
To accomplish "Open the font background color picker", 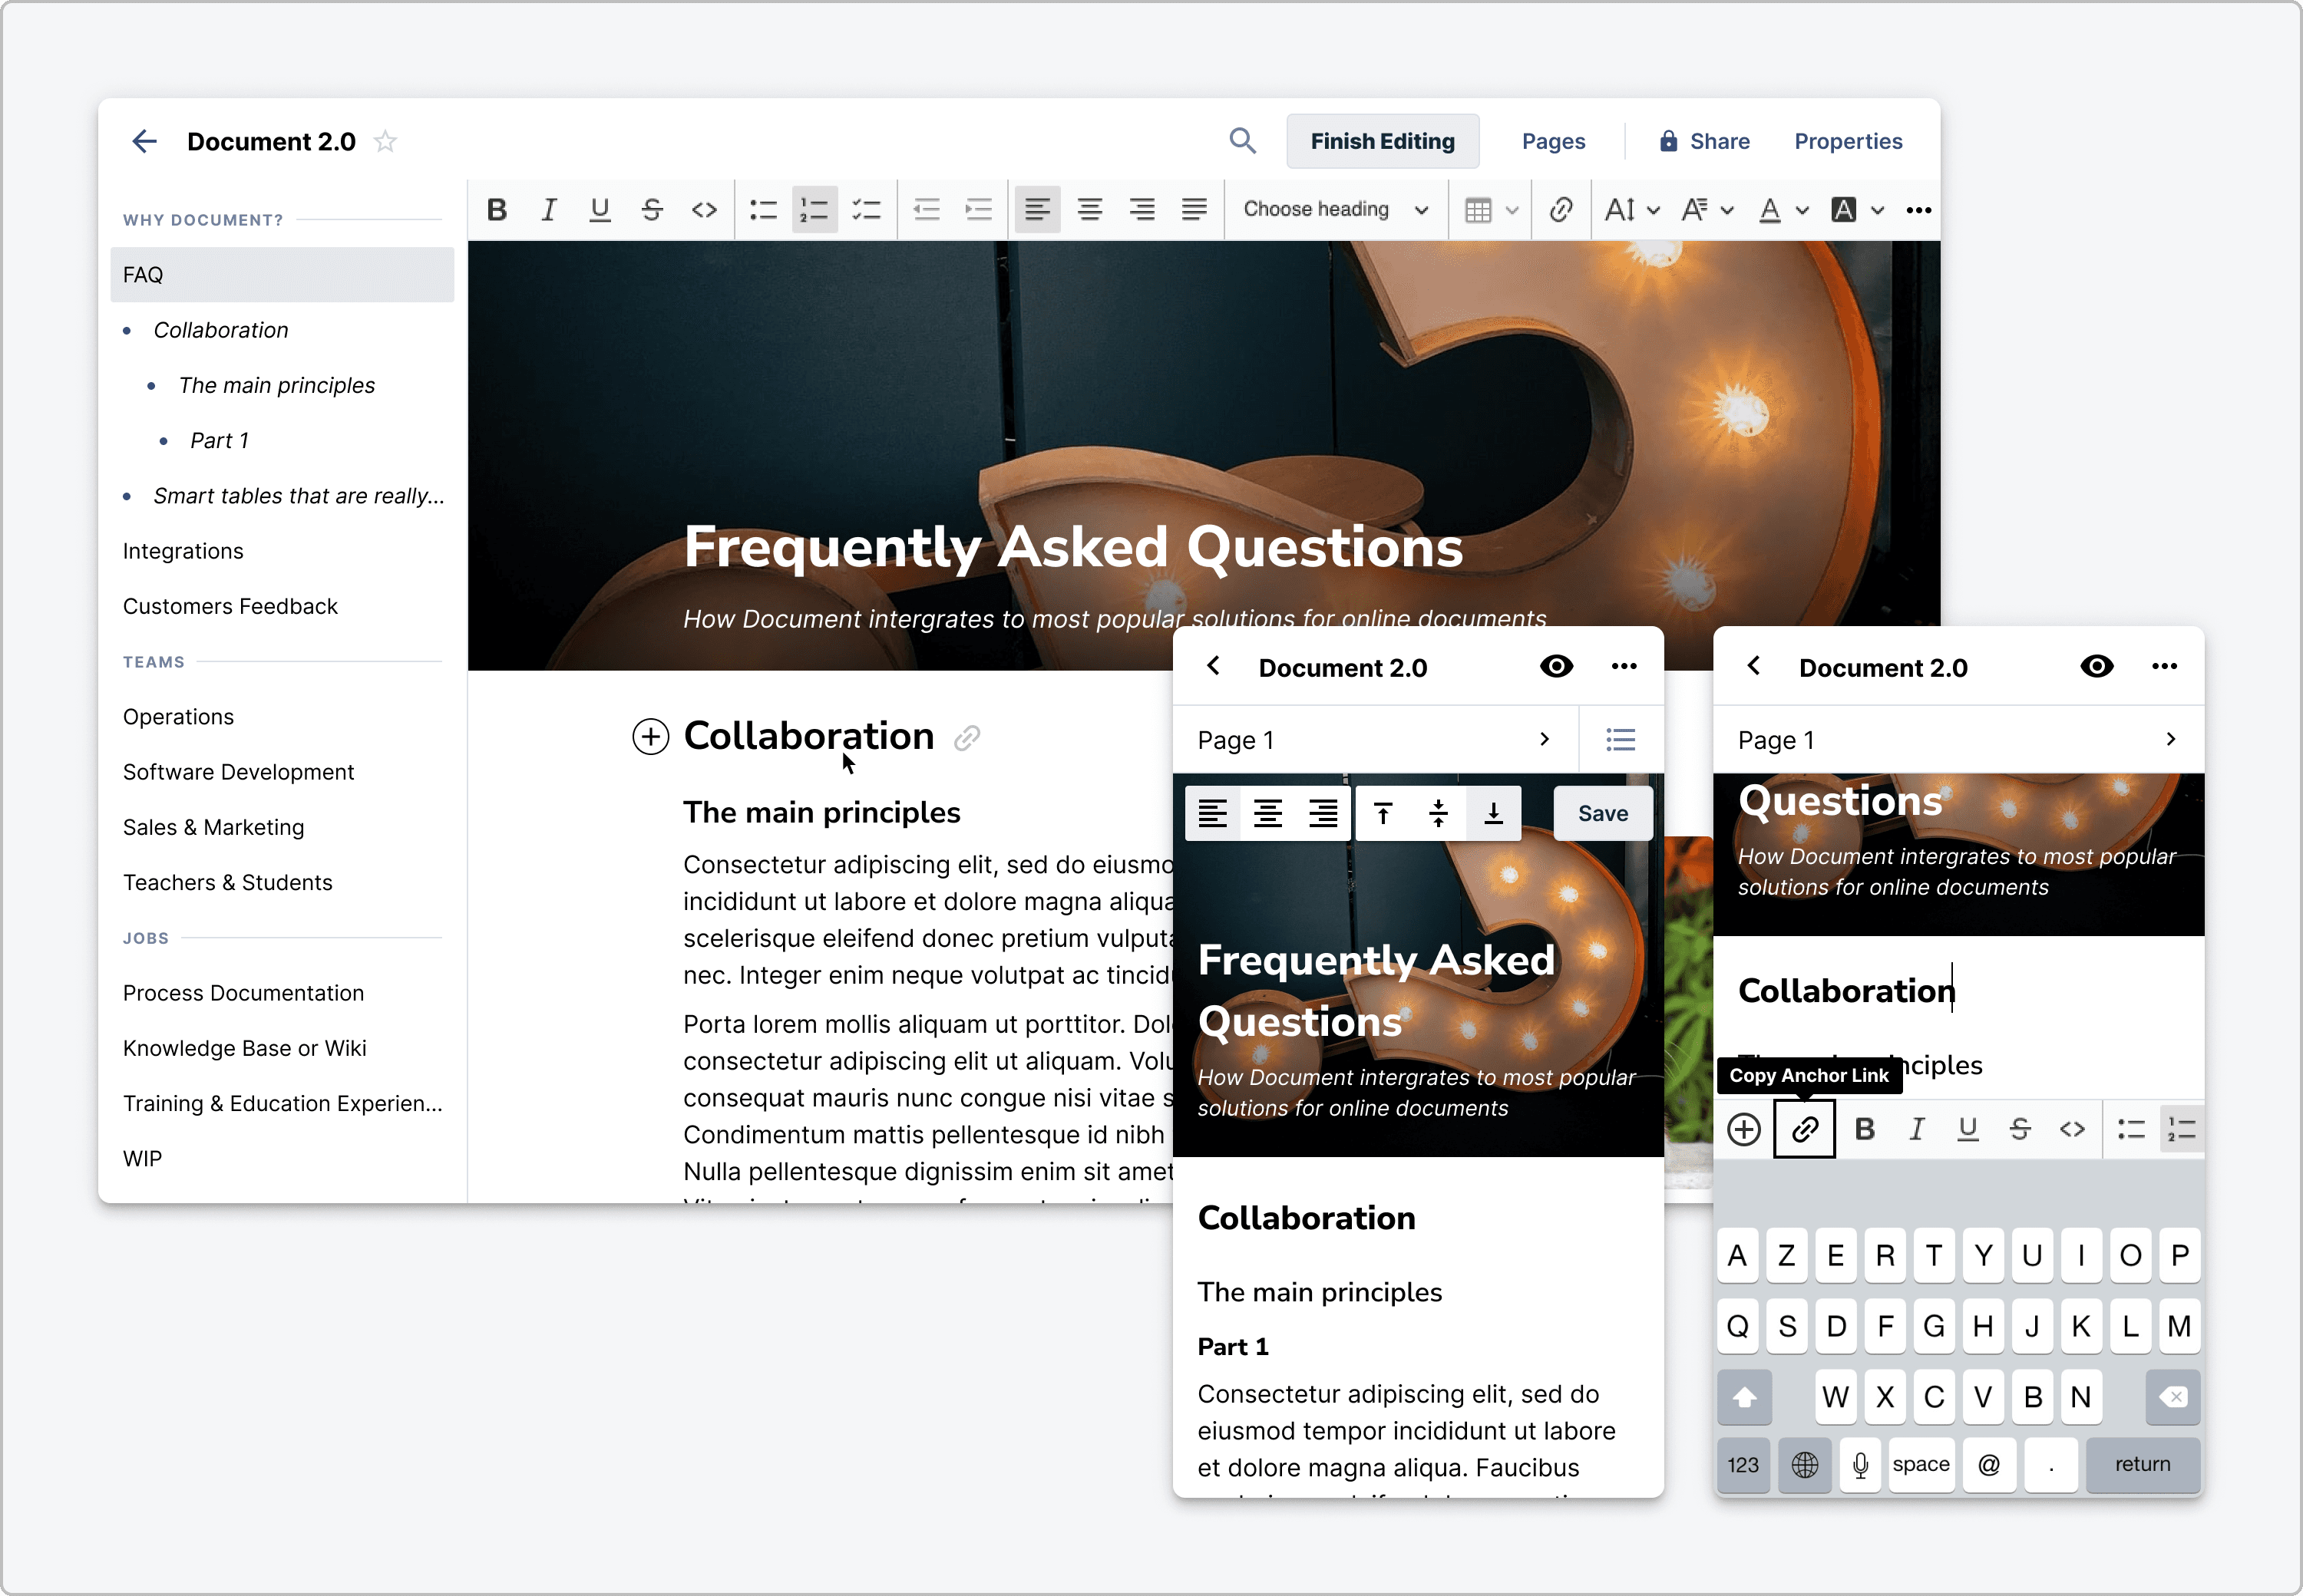I will click(x=1857, y=210).
